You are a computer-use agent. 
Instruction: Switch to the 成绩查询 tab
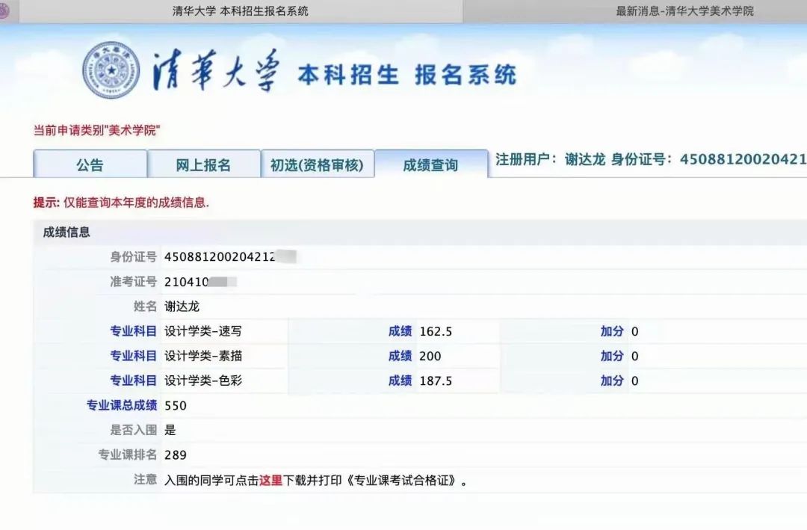tap(431, 164)
